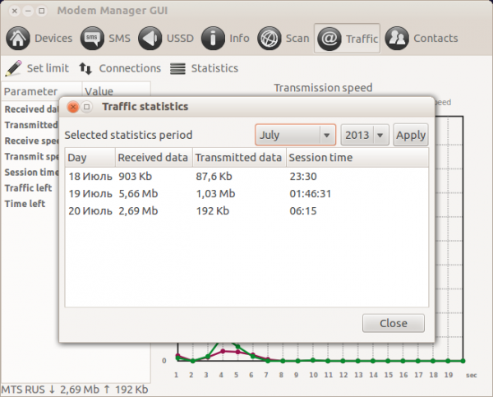Close the Traffic statistics dialog window
The image size is (493, 397).
coord(71,107)
